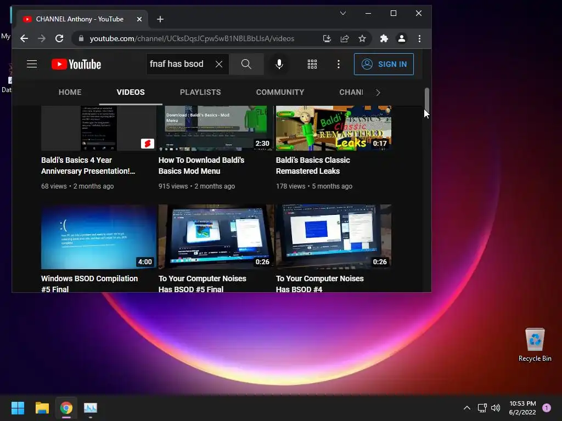
Task: Open Baldi's Basics 4 Year Anniversary thumbnail
Action: [x=99, y=128]
